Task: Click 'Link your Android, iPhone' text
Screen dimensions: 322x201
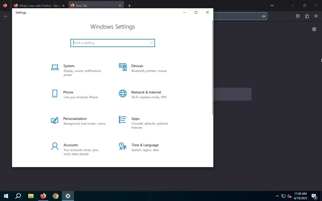Action: pos(81,97)
